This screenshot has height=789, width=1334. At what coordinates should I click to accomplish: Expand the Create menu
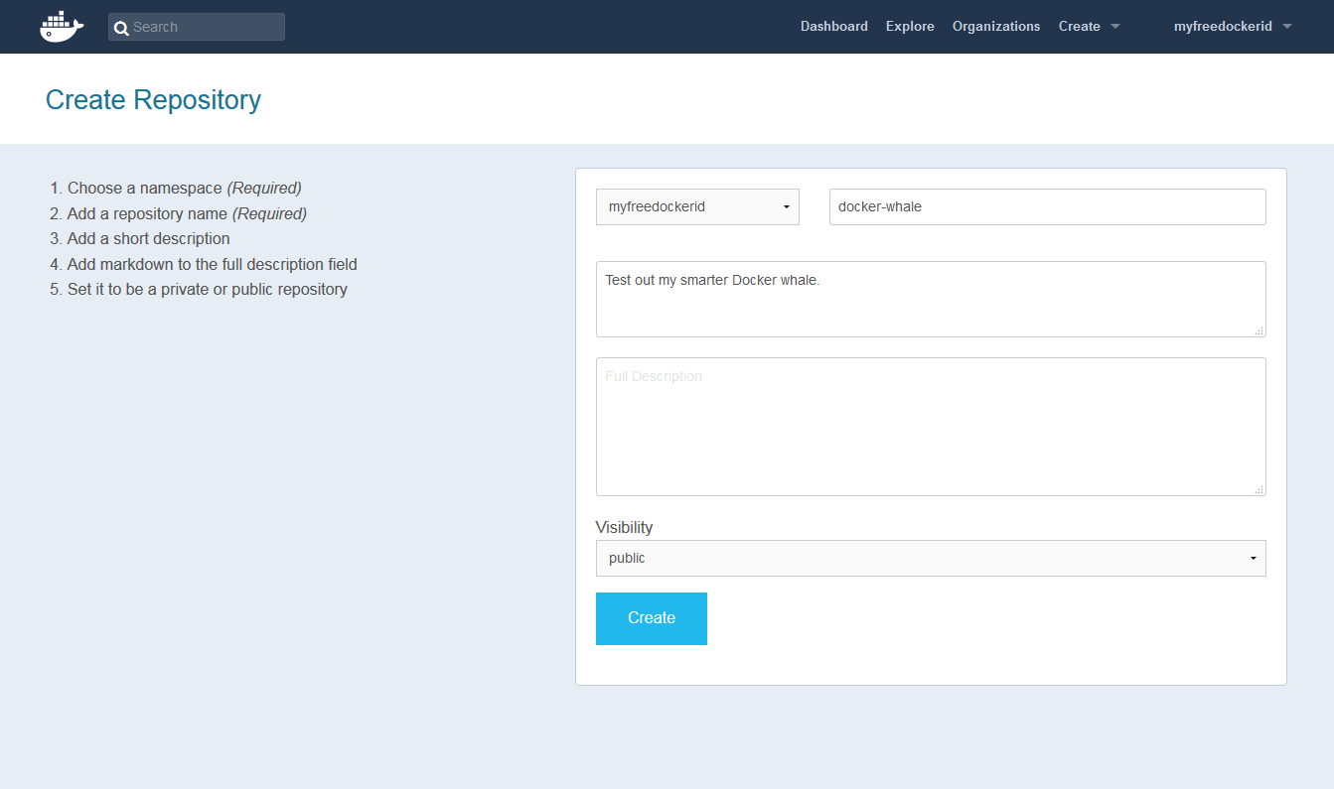(x=1090, y=27)
